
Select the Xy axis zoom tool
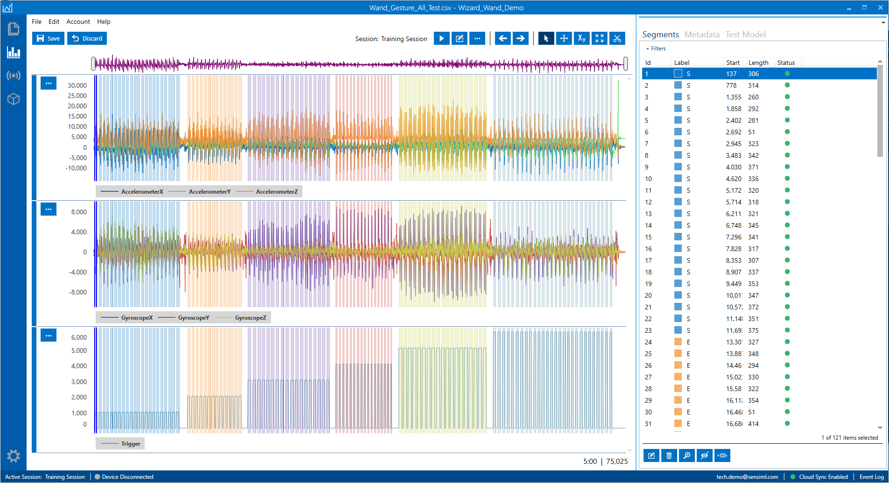point(581,38)
